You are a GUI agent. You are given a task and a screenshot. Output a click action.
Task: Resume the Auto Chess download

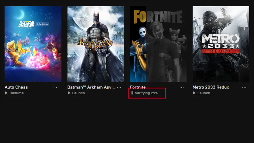tap(14, 93)
